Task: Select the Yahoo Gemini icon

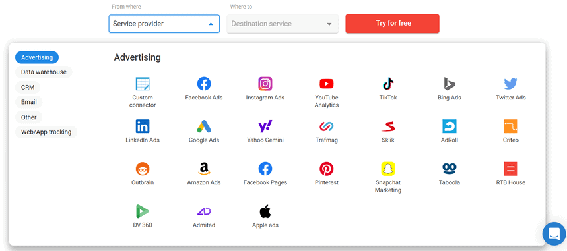Action: [265, 126]
